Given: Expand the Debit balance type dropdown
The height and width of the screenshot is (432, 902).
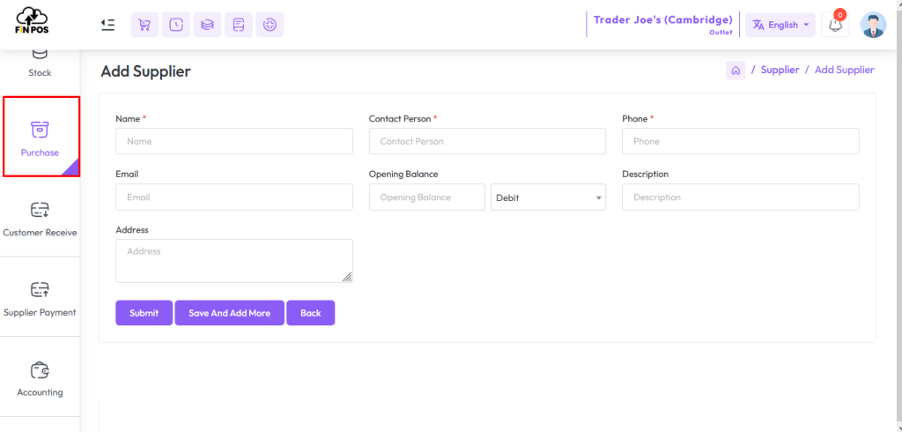Looking at the screenshot, I should tap(548, 197).
